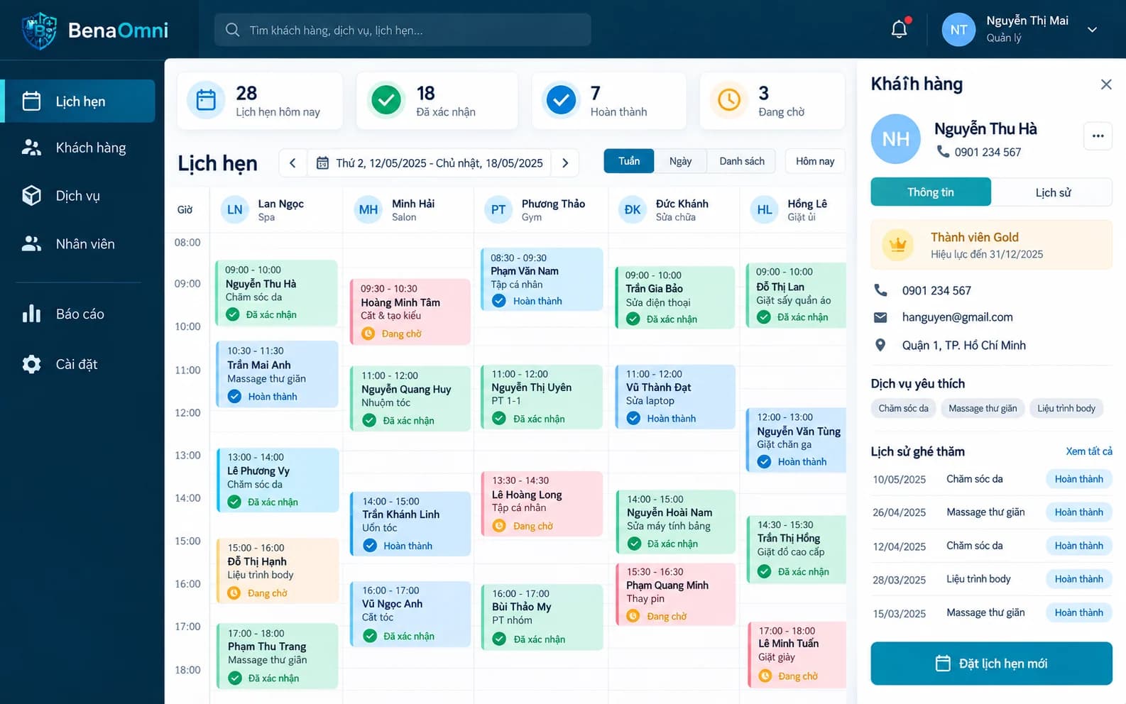Screen dimensions: 1126x704
Task: Switch to Danh sách view
Action: [x=742, y=161]
